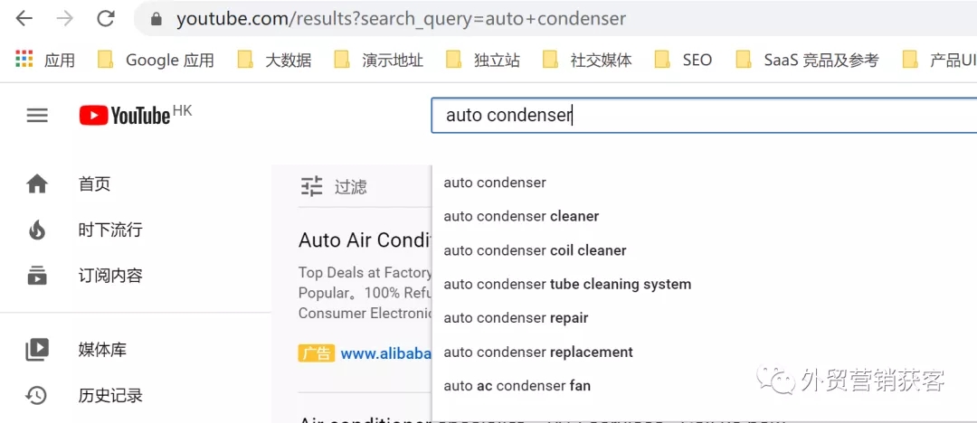The image size is (977, 423).
Task: Open 首页 home icon in the sidebar
Action: pyautogui.click(x=37, y=184)
